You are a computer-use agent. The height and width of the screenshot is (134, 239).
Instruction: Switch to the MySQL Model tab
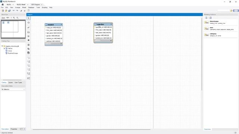(21, 4)
